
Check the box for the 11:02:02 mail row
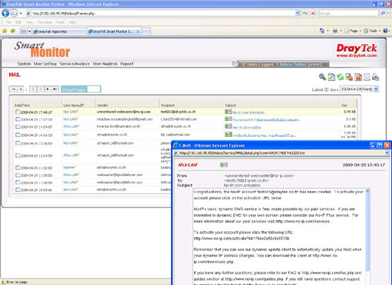tap(18, 167)
